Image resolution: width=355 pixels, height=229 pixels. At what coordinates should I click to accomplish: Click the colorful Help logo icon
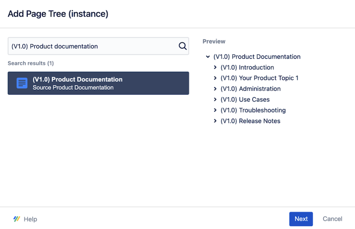17,219
